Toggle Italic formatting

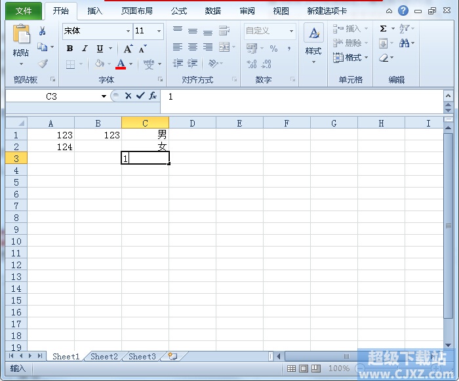click(x=85, y=49)
